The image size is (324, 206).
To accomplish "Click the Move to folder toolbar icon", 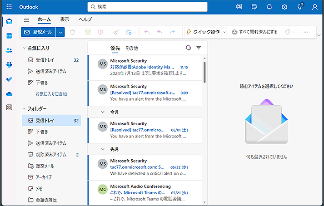I will click(x=129, y=32).
